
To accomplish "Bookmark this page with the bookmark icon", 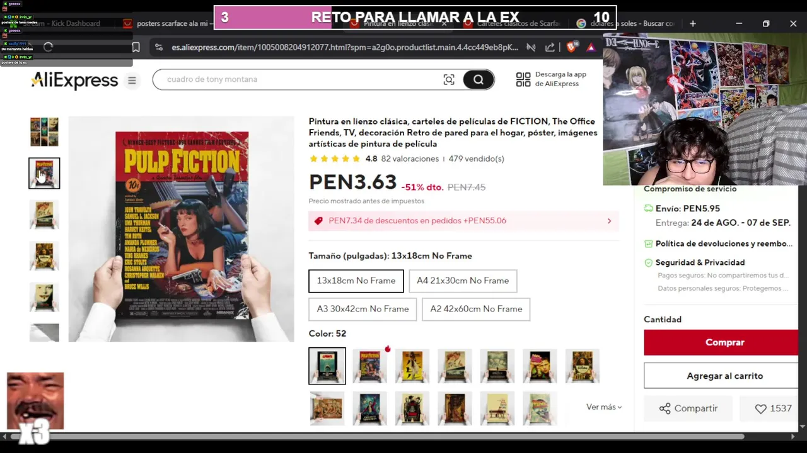I will coord(136,47).
